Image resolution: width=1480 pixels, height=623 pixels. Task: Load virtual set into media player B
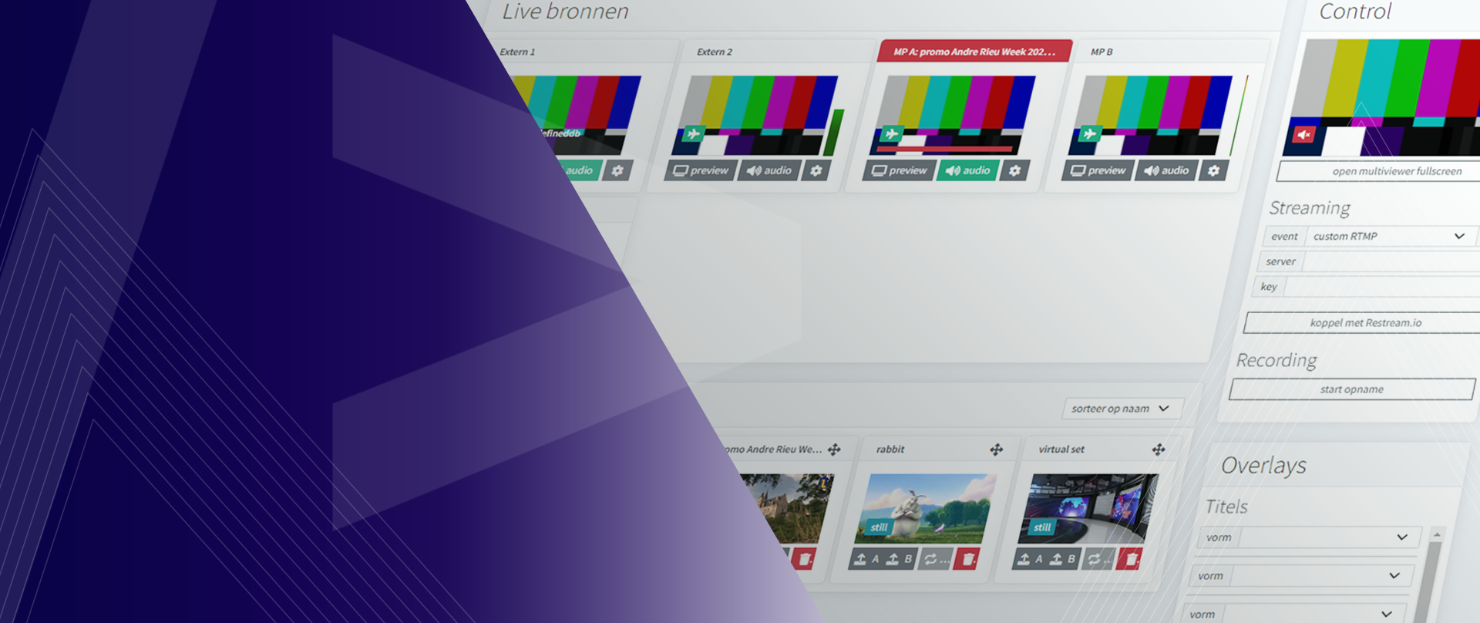1063,559
